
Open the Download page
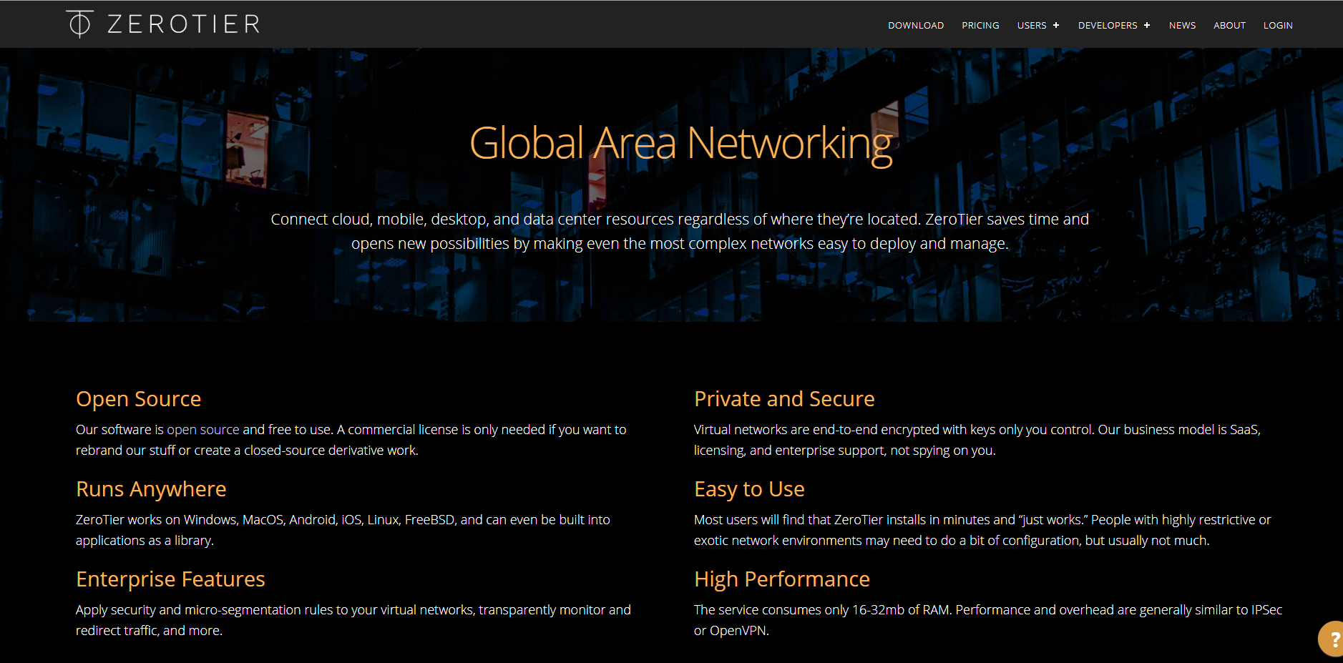[x=916, y=25]
